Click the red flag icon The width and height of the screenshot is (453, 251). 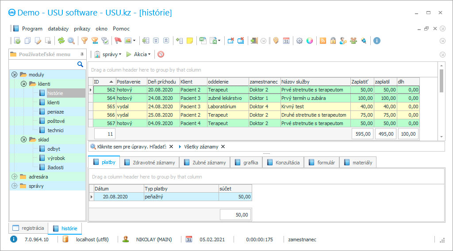(118, 41)
